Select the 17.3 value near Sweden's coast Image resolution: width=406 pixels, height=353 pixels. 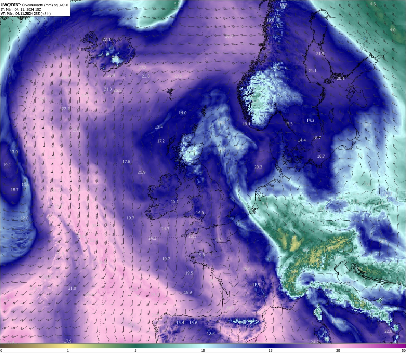point(289,124)
